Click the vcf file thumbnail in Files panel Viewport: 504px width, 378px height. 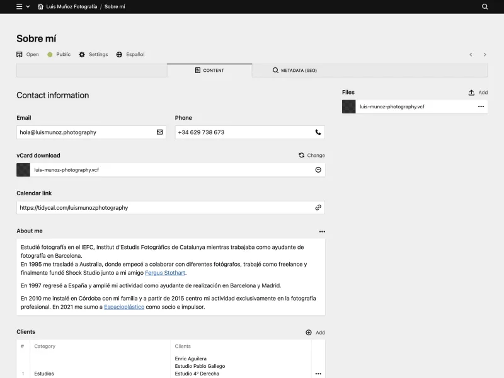[348, 106]
